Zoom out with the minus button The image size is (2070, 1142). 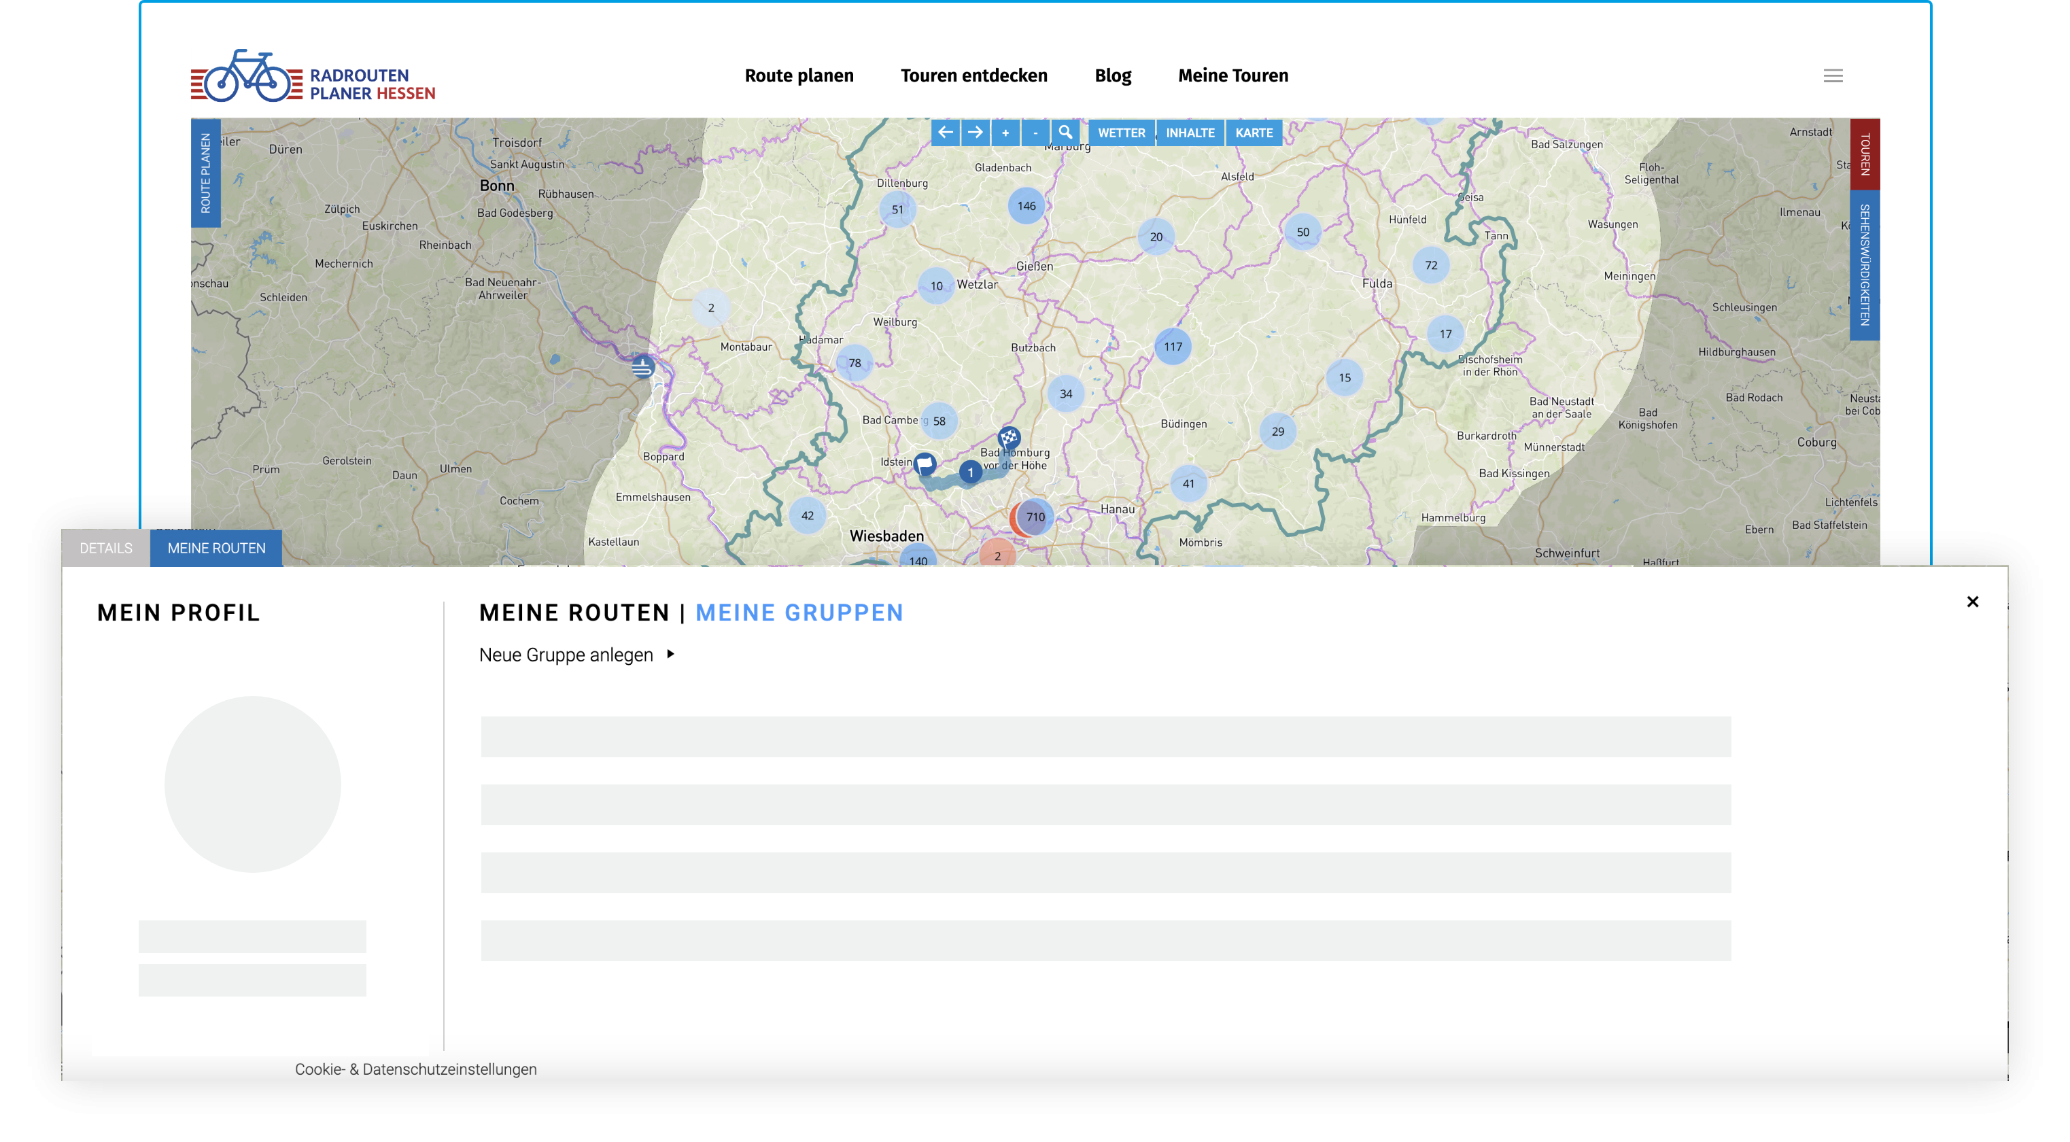coord(1035,133)
